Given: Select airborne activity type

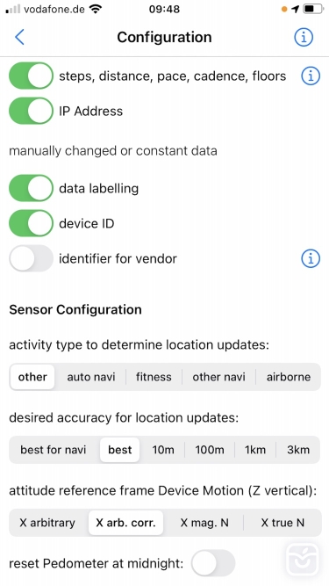Looking at the screenshot, I should (x=289, y=377).
